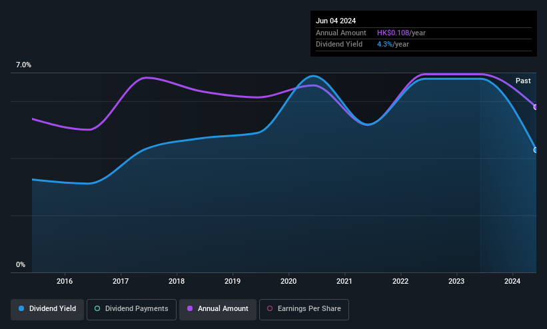Click the 2018 x-axis label

click(x=177, y=281)
